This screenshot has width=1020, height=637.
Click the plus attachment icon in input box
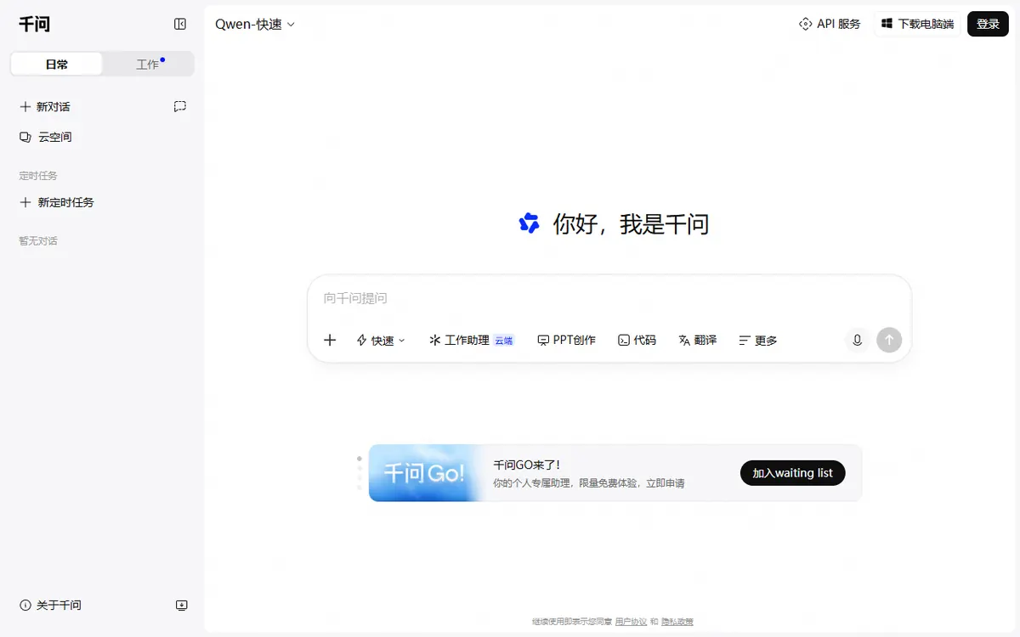click(x=330, y=340)
